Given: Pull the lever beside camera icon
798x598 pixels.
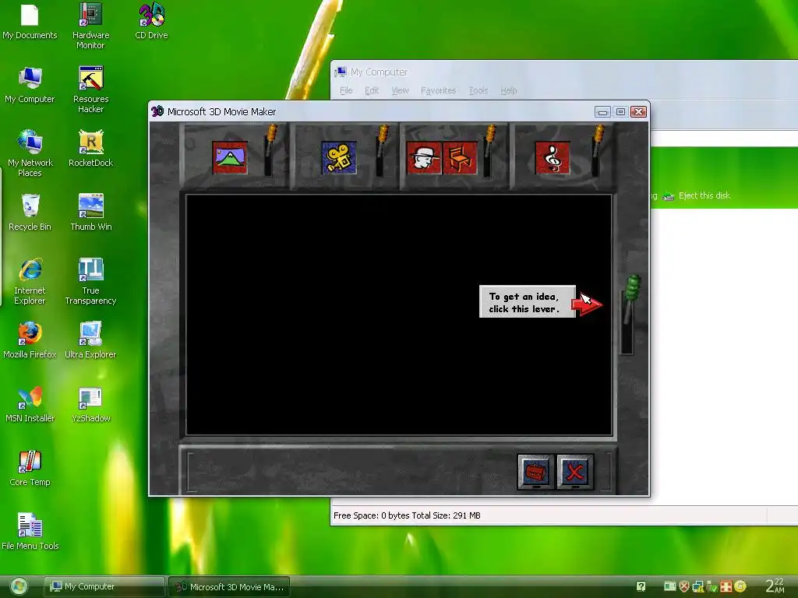Looking at the screenshot, I should (380, 150).
